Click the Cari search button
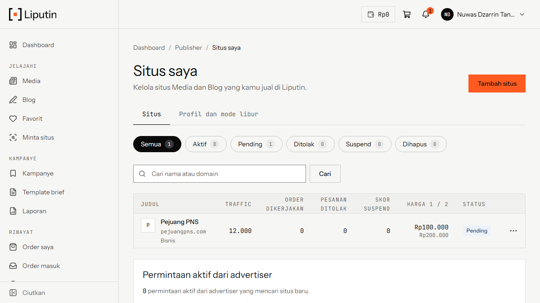Viewport: 540px width, 303px height. click(325, 174)
